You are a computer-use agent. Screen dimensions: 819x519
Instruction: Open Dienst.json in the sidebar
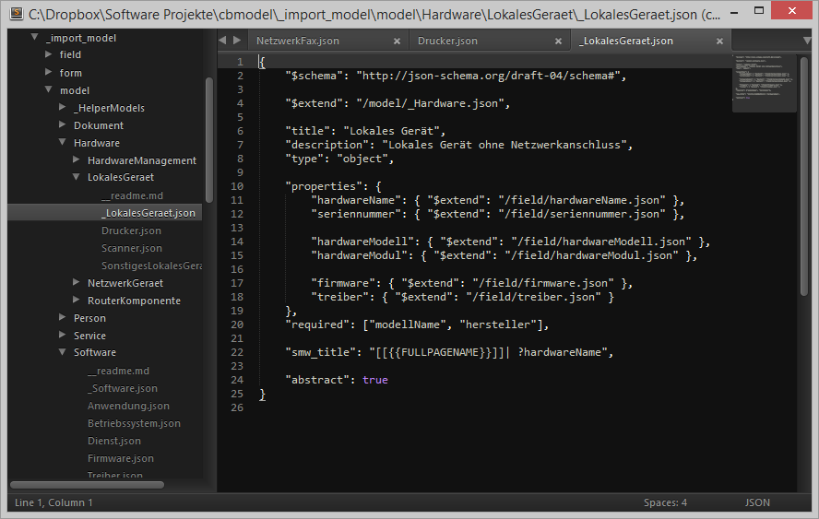113,442
